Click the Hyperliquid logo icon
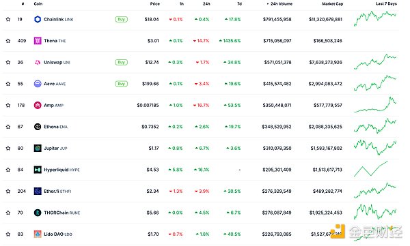 pos(38,170)
